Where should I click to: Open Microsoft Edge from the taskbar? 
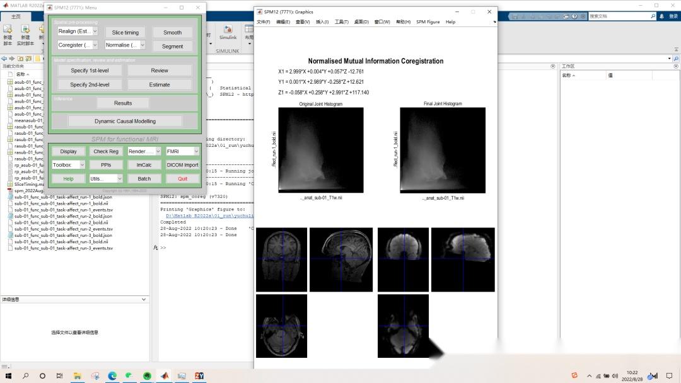click(112, 375)
